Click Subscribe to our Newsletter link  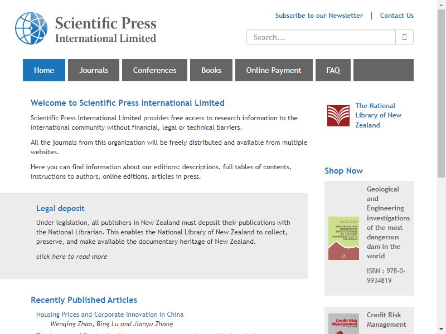pos(319,16)
